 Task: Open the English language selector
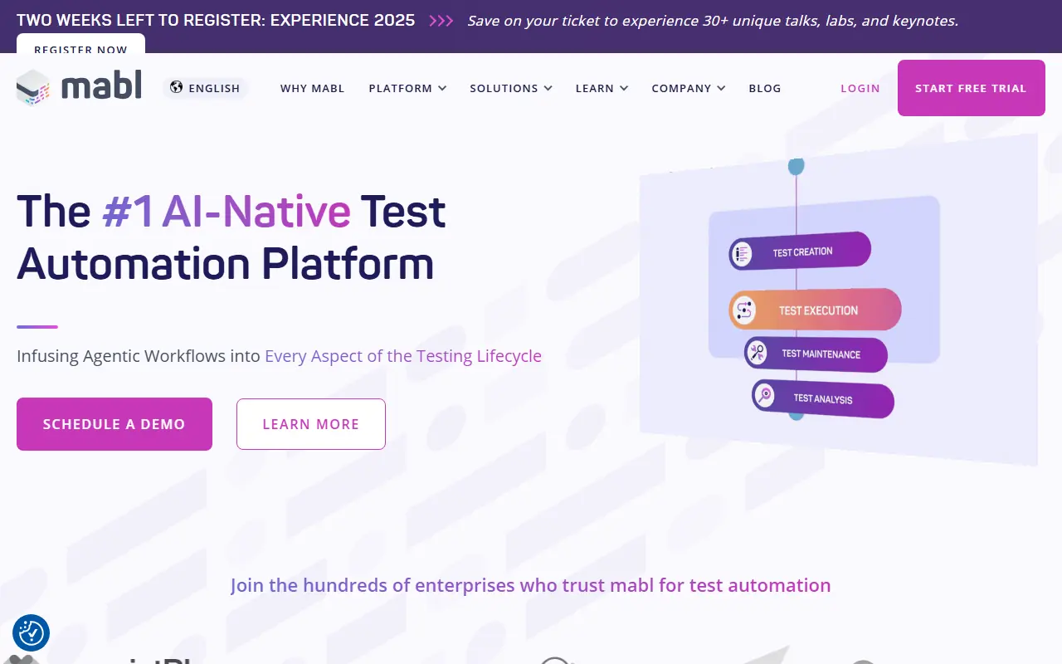(206, 88)
